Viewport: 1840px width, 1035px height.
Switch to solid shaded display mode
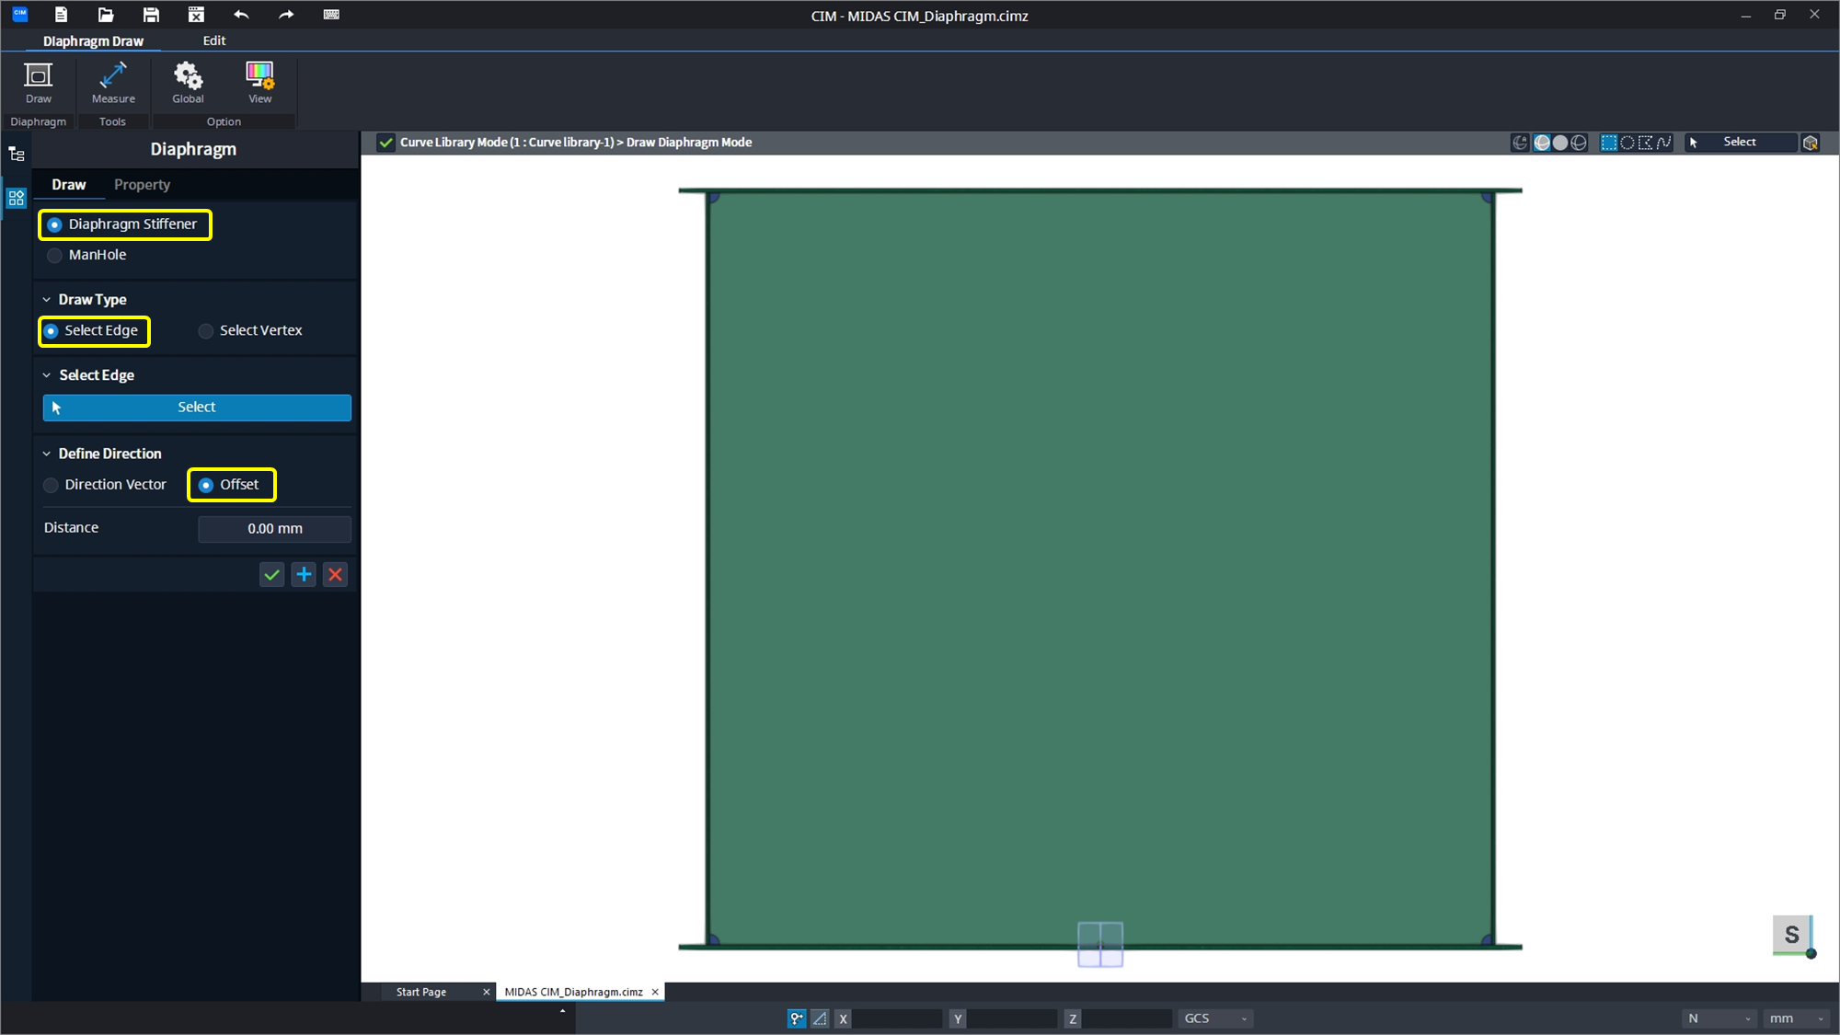(x=1560, y=143)
